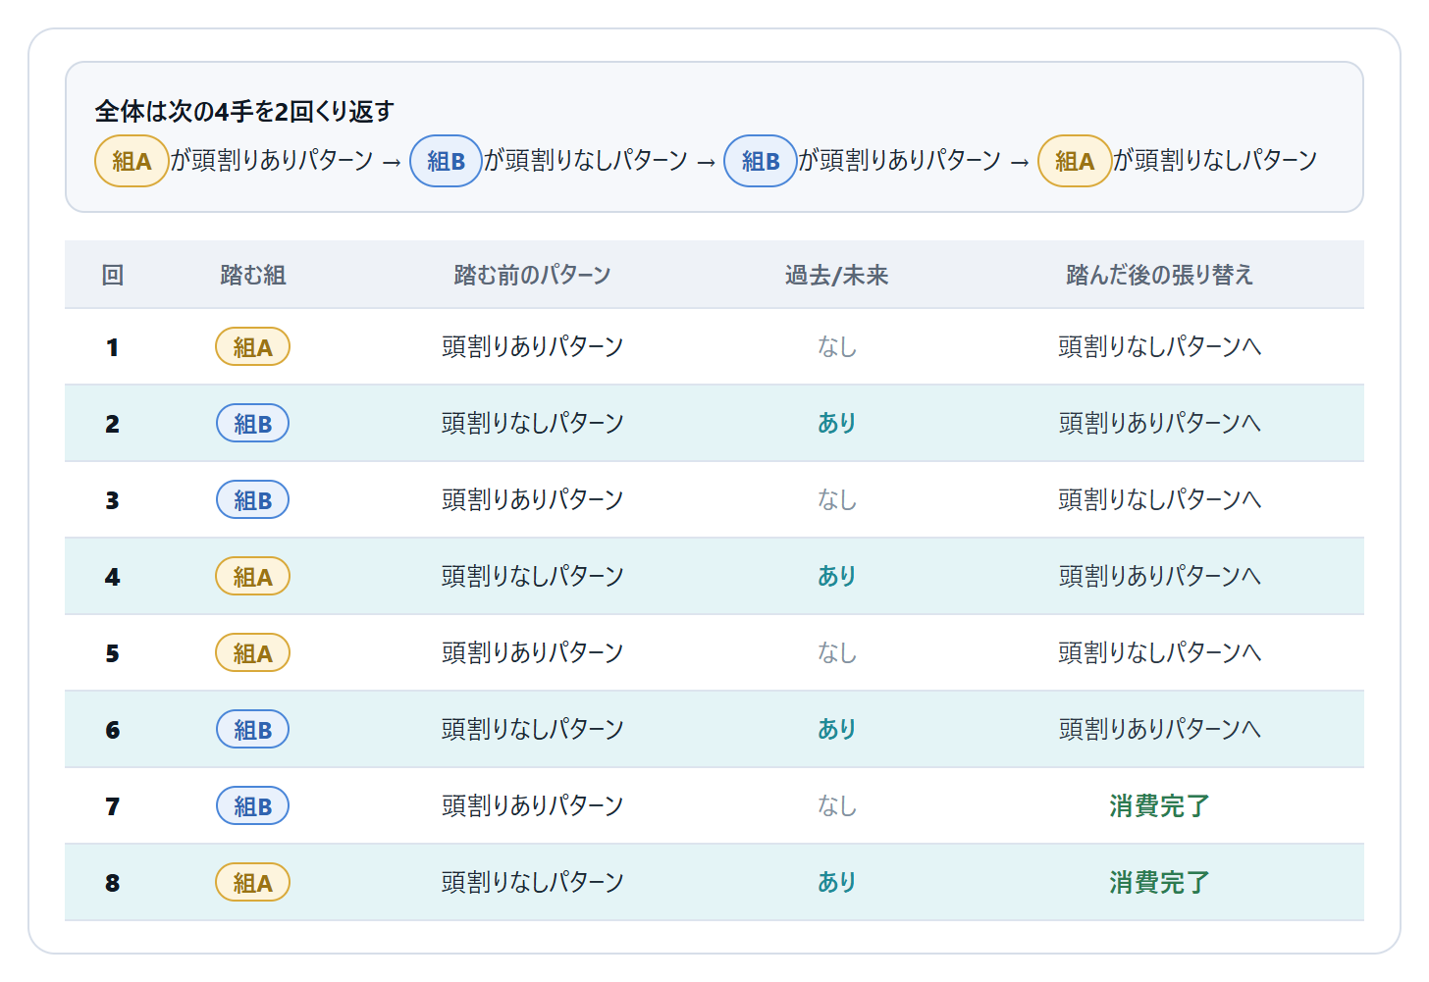
Task: Click 頭割りありパターン in row 1
Action: [x=532, y=346]
